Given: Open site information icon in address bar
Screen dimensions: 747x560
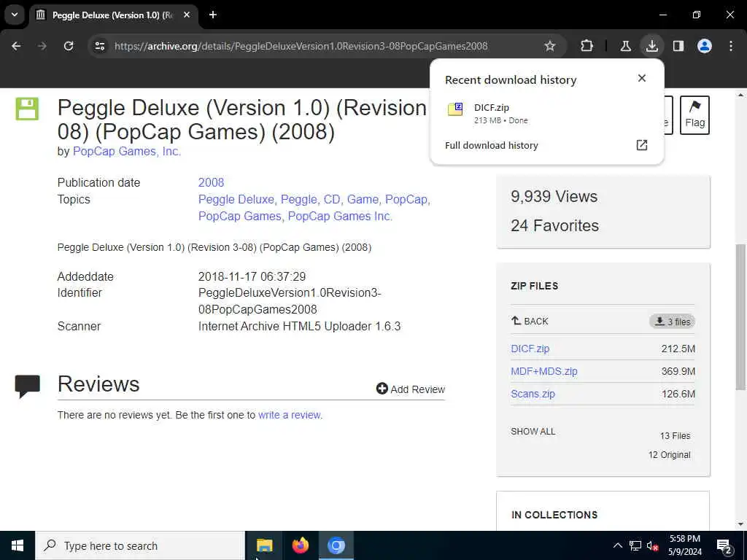Looking at the screenshot, I should click(x=99, y=46).
